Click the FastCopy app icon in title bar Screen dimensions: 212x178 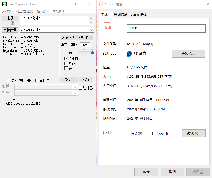tap(4, 4)
